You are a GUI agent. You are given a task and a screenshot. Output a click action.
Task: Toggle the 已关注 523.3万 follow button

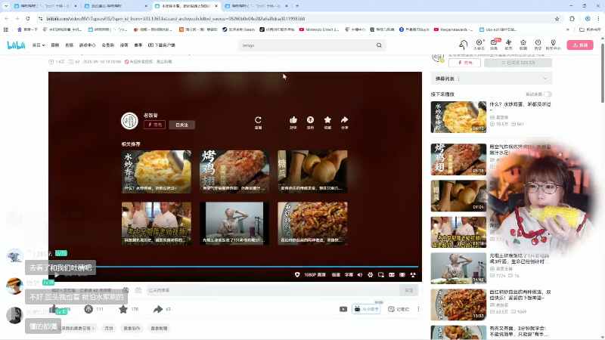pyautogui.click(x=518, y=63)
